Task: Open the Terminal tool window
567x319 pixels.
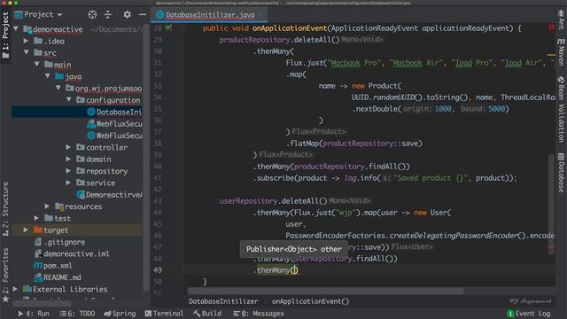Action: (x=164, y=314)
